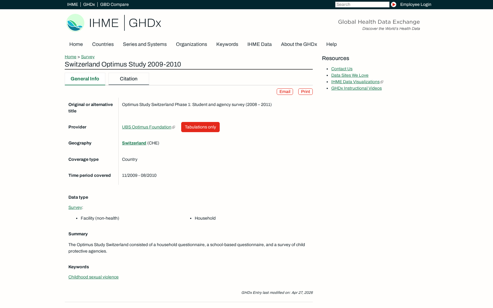Open the Series and Systems menu

pyautogui.click(x=145, y=44)
